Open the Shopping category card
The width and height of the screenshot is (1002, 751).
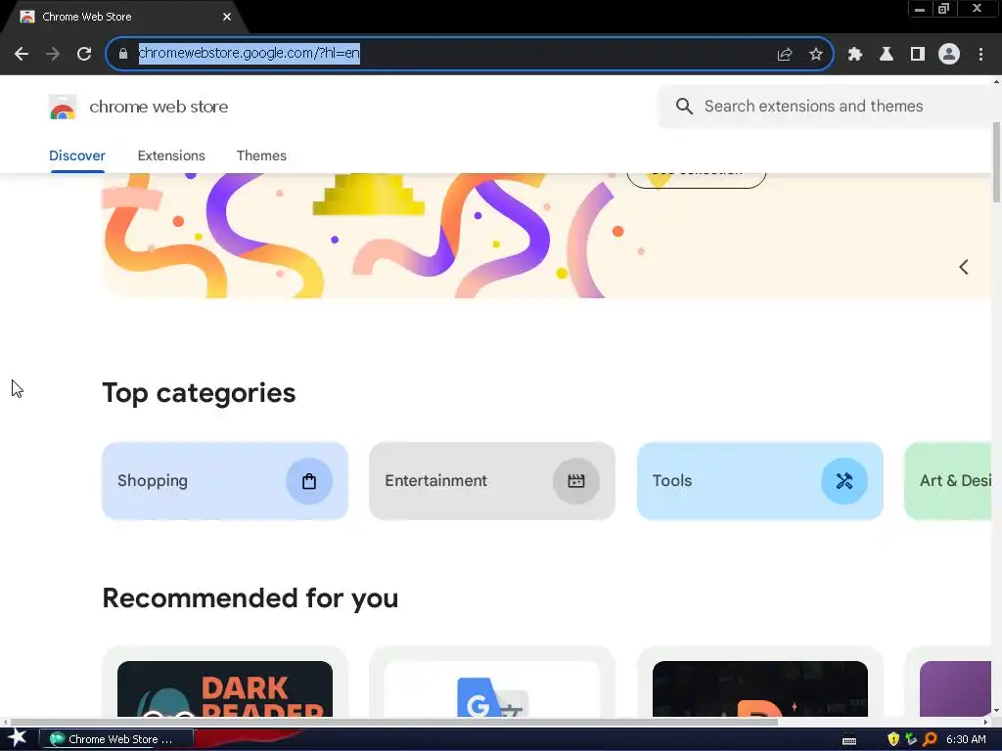(x=225, y=481)
